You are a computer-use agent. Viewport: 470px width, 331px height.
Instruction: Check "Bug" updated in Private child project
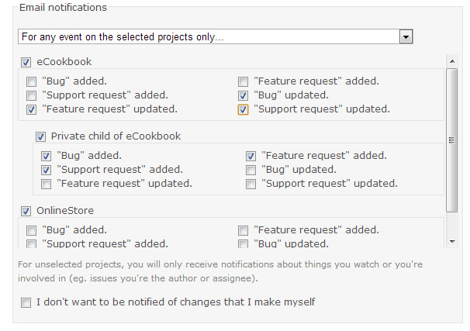click(251, 170)
